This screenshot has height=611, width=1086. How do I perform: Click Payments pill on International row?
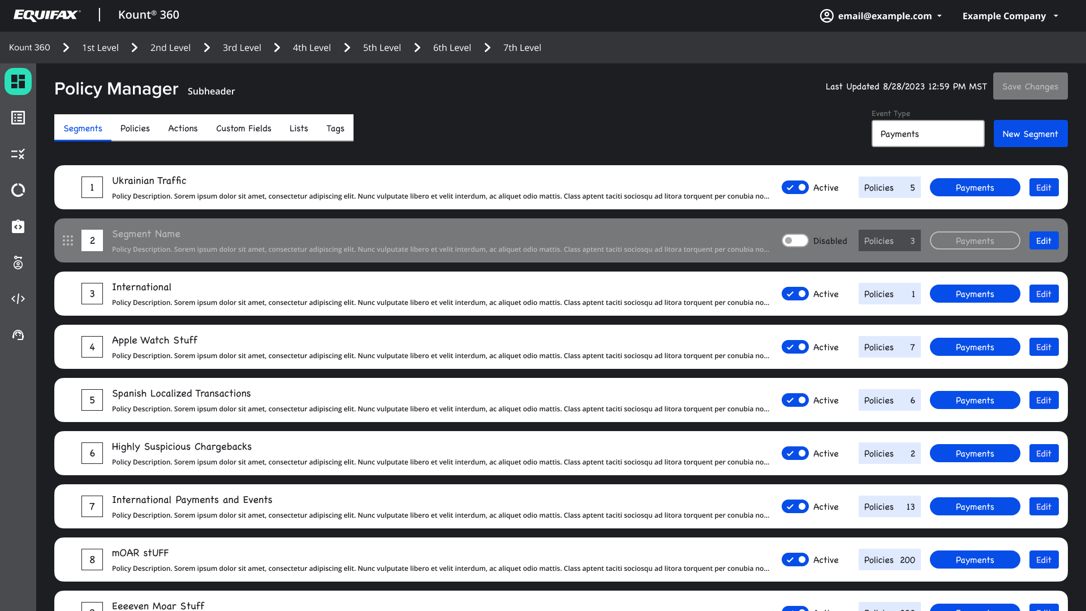click(x=975, y=294)
